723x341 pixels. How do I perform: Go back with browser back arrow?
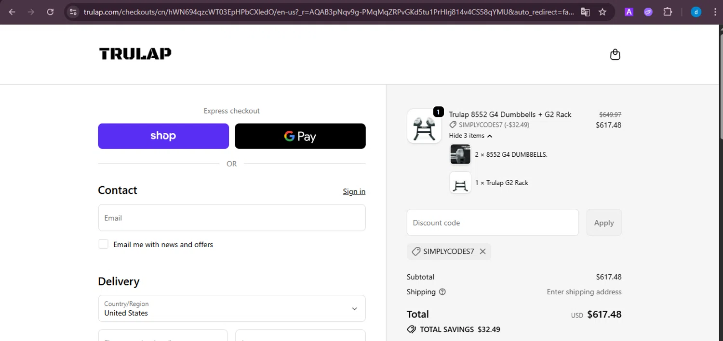pyautogui.click(x=12, y=12)
